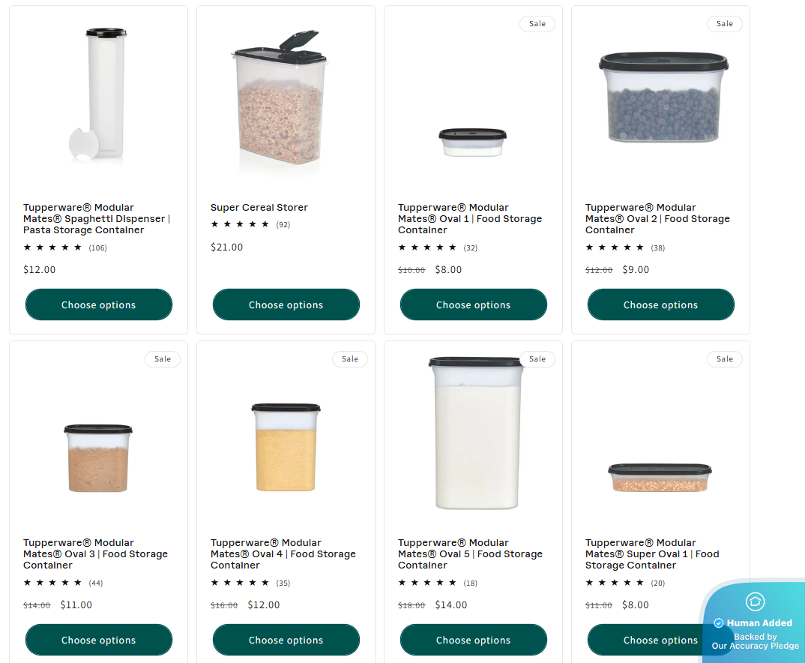Choose options for Modular Mates Oval 3
Screen dimensions: 805x663
pos(98,640)
